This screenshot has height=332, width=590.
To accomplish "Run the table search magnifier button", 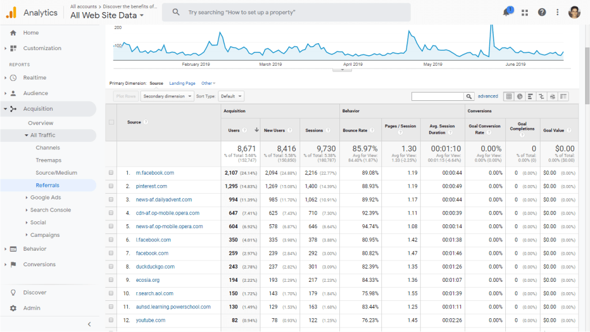I will tap(469, 96).
